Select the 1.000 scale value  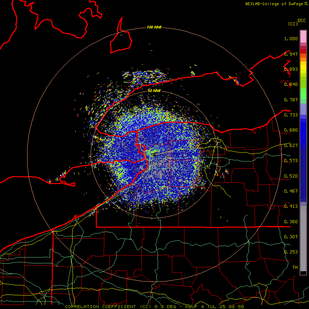(291, 38)
